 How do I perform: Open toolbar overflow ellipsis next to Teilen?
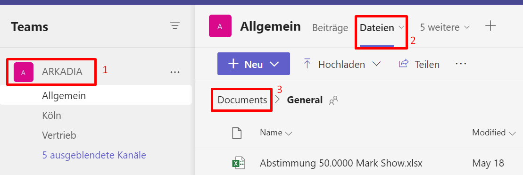pos(461,63)
